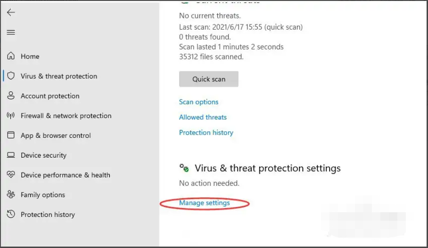Screen dimensions: 428x248
Task: Open the hamburger navigation menu
Action: point(11,32)
